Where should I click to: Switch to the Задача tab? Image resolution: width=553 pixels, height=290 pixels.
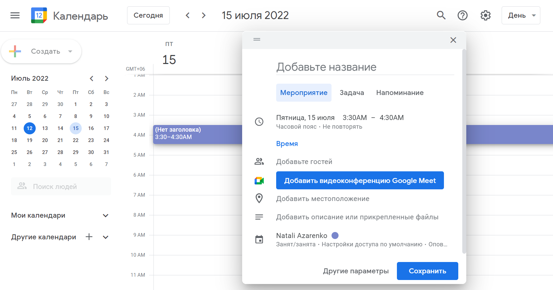(352, 93)
